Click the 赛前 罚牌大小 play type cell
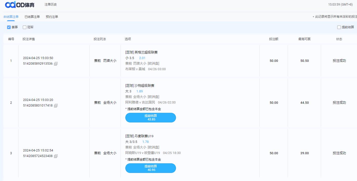This screenshot has height=181, width=357. pyautogui.click(x=105, y=61)
